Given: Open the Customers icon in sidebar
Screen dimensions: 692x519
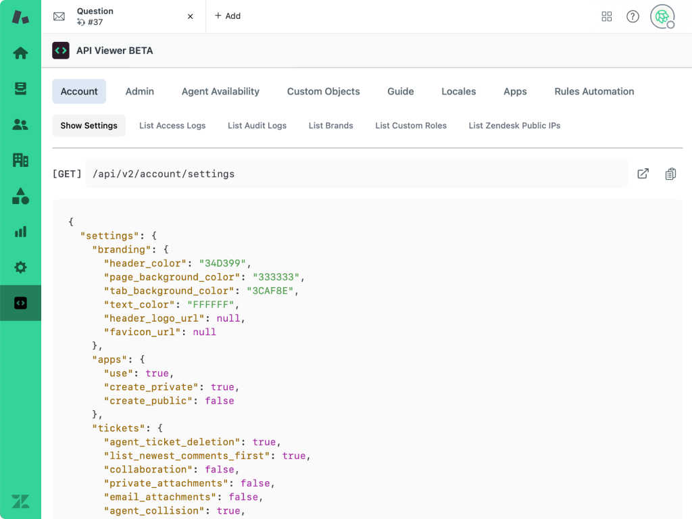Looking at the screenshot, I should (20, 124).
